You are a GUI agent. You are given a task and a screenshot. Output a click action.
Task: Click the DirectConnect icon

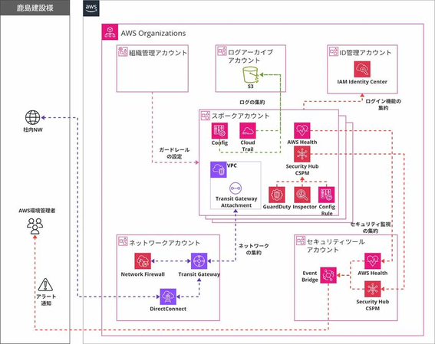tap(168, 297)
